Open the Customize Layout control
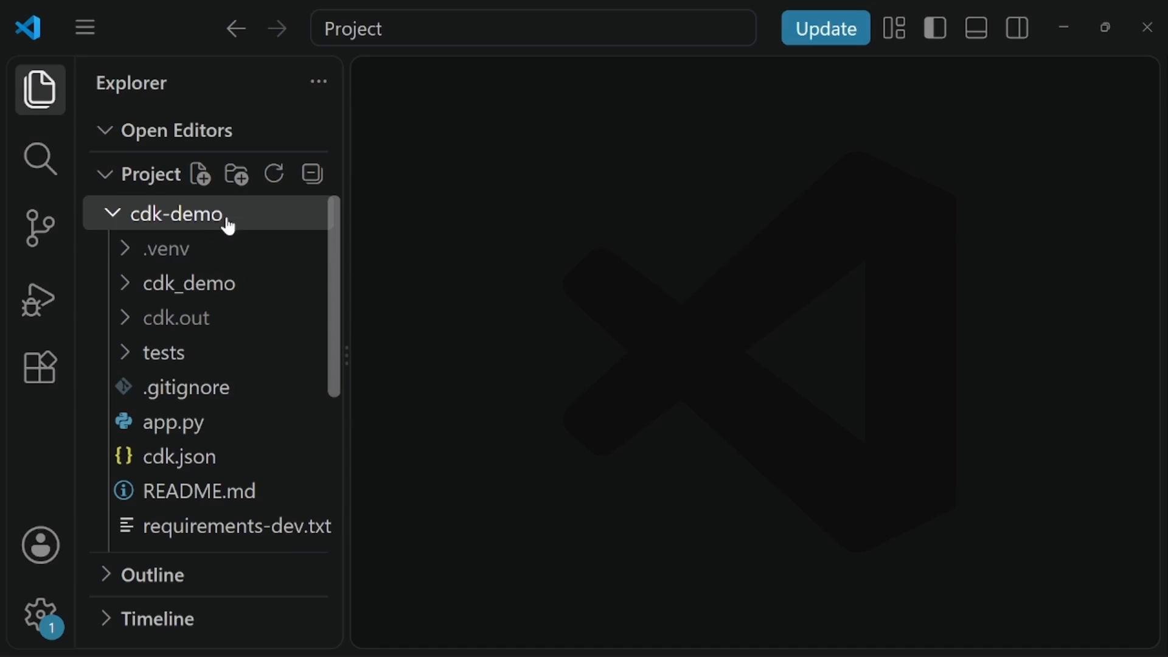The image size is (1168, 657). coord(894,28)
